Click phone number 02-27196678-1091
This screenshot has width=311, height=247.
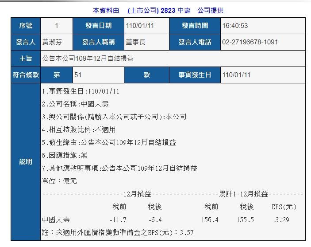(x=250, y=42)
